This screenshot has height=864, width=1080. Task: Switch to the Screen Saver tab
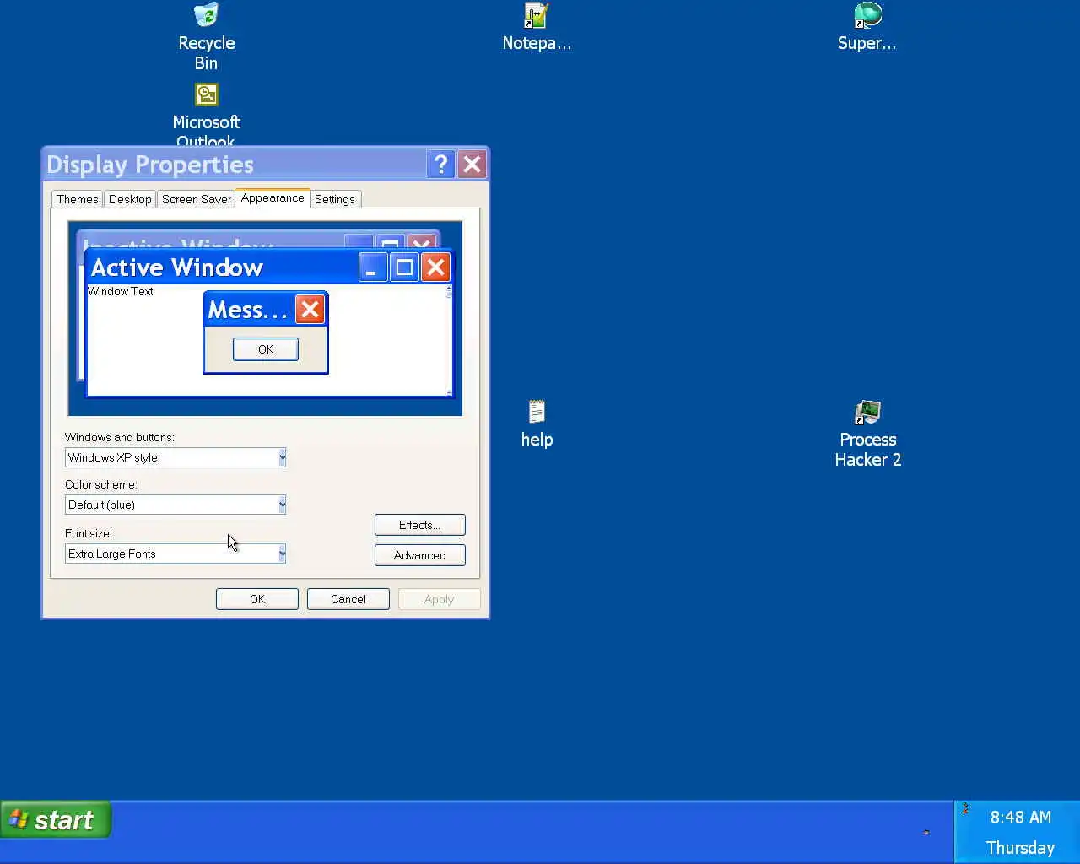click(x=196, y=199)
